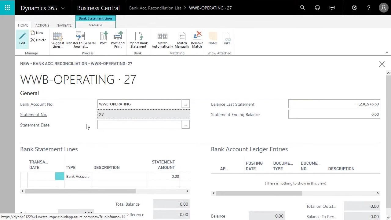Viewport: 391px width, 220px height.
Task: Click statement lines horizontal scrollbar
Action: click(80, 191)
